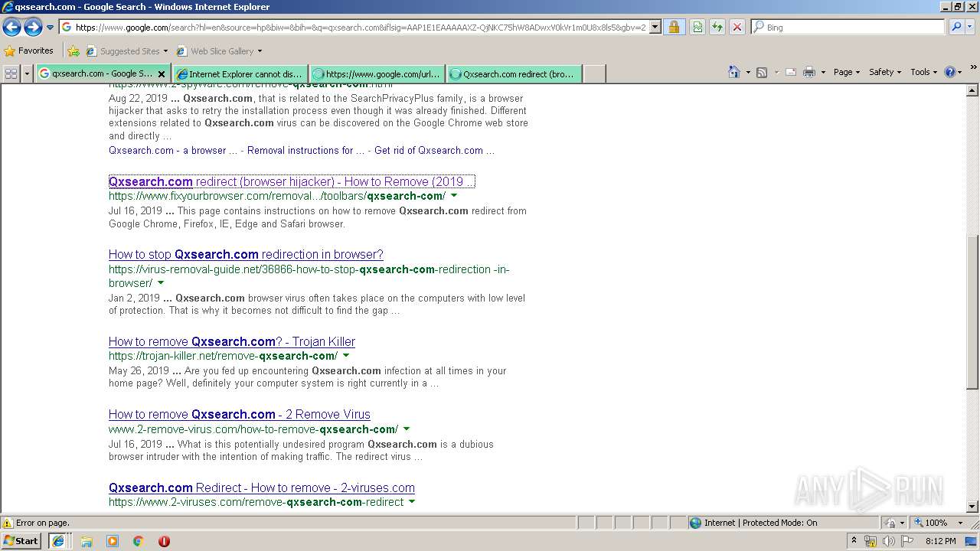Stop loading with the red X button

click(737, 28)
